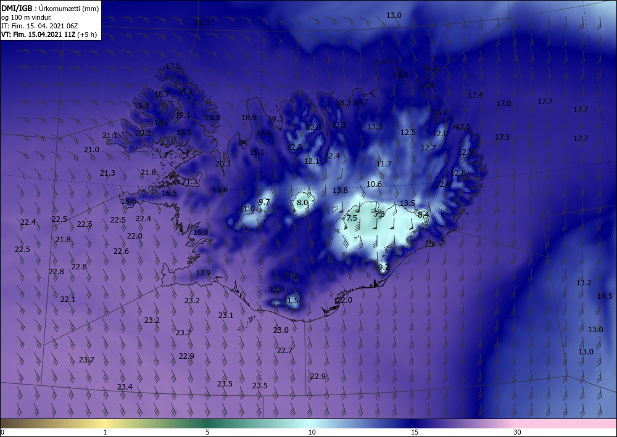617x437 pixels.
Task: Select the map value "15.1"
Action: click(x=257, y=152)
